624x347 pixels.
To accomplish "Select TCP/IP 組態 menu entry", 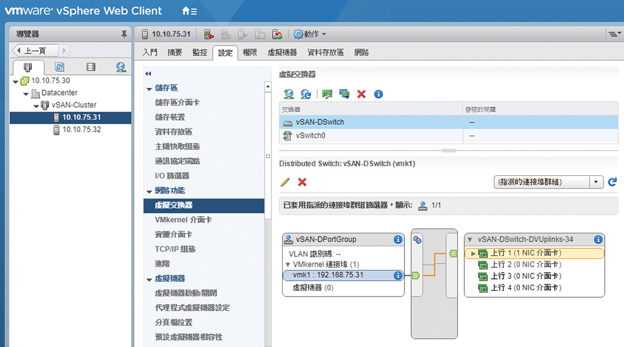I will tap(175, 249).
